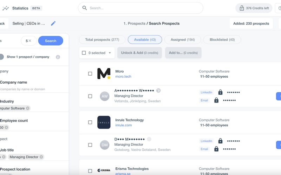Check the Erisma Technologies company checkbox
The height and width of the screenshot is (175, 281).
pos(90,171)
